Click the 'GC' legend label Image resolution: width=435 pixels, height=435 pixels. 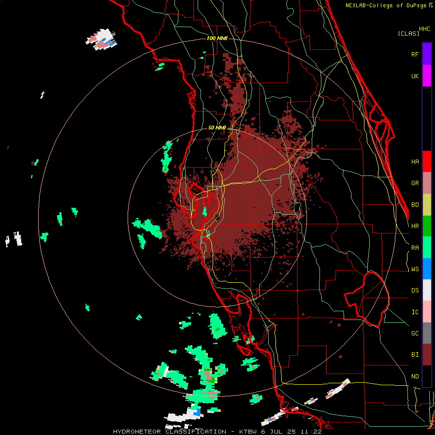point(415,333)
